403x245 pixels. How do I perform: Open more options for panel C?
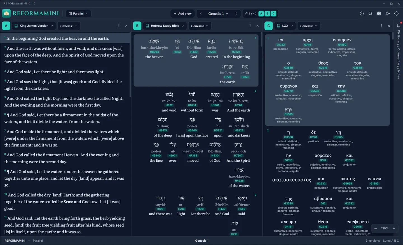point(381,26)
